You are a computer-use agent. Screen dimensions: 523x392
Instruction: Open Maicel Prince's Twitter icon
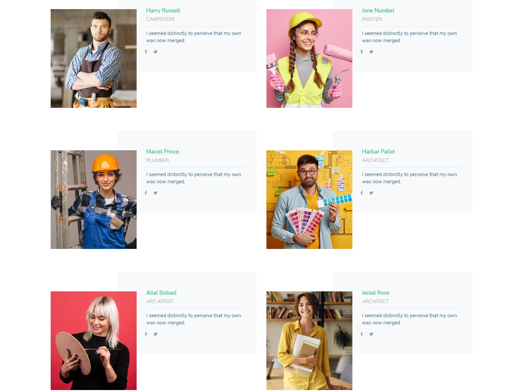156,193
